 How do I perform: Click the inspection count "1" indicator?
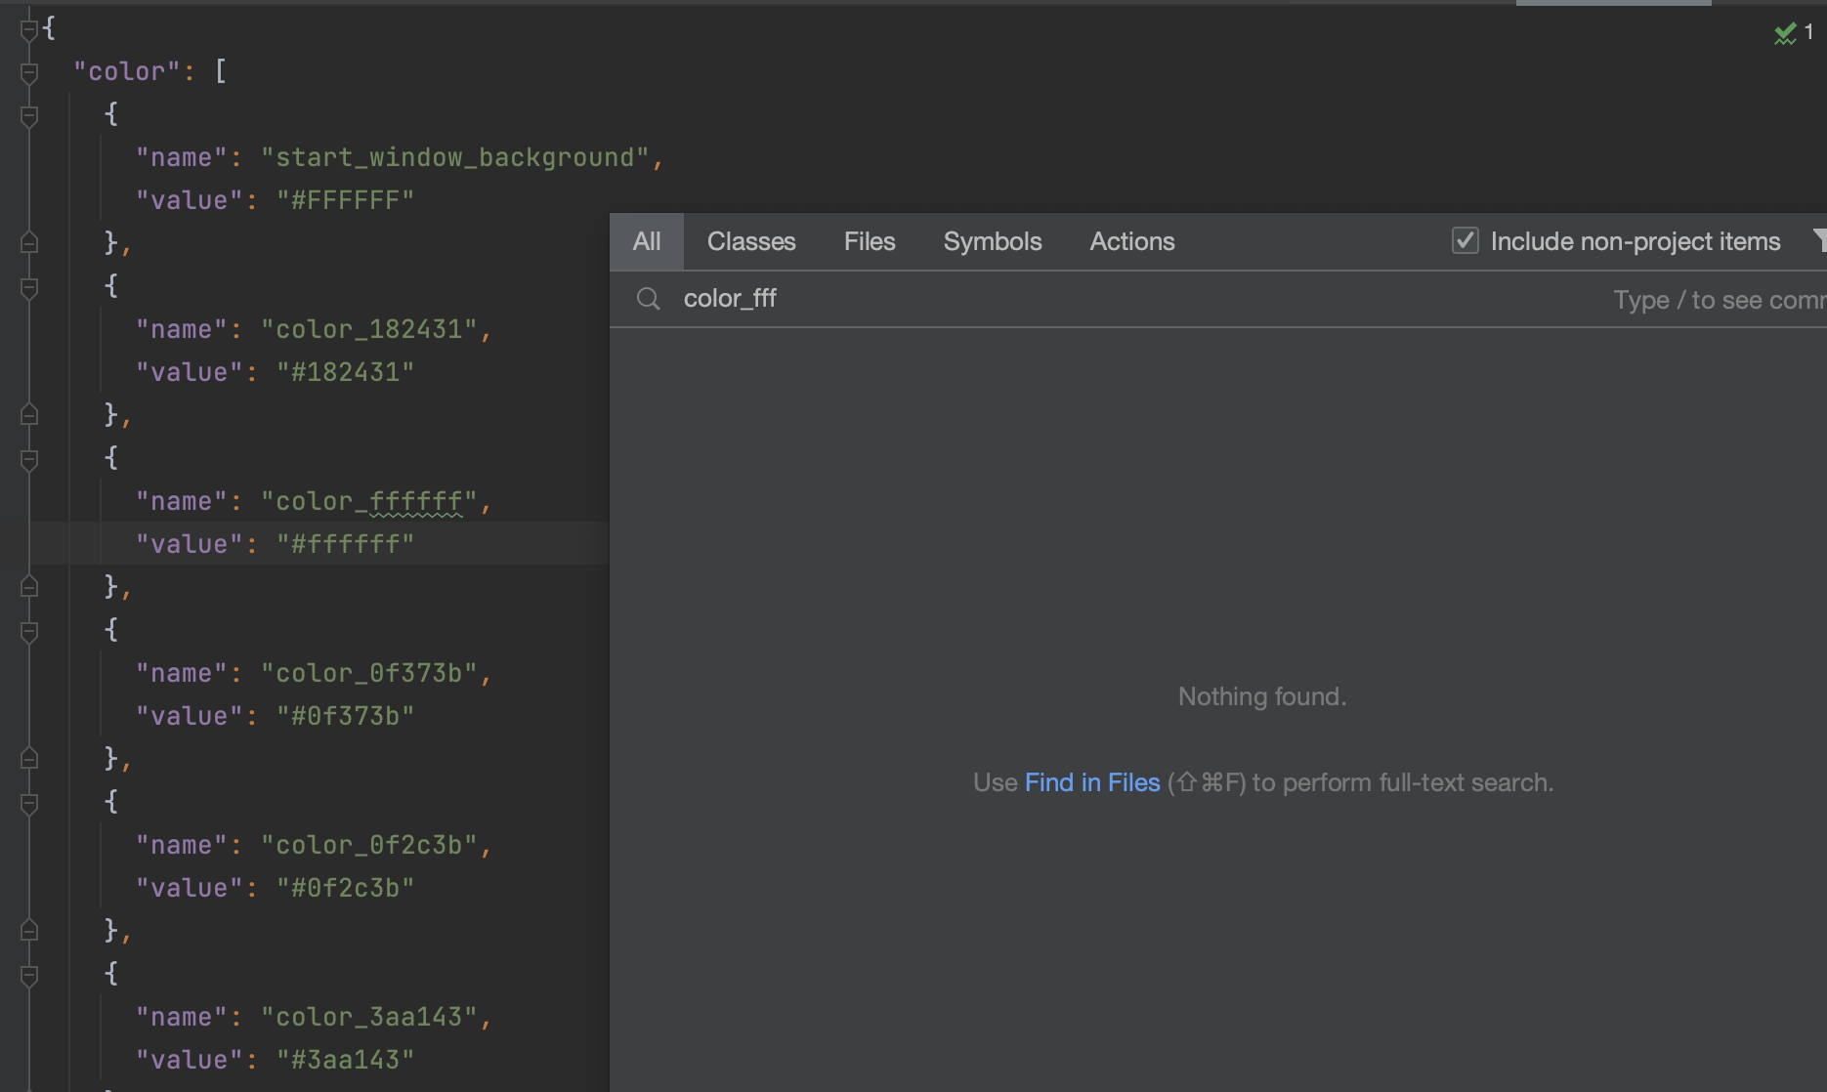click(x=1808, y=32)
